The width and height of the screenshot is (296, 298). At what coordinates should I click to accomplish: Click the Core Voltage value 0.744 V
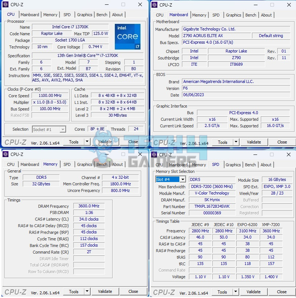pyautogui.click(x=95, y=47)
